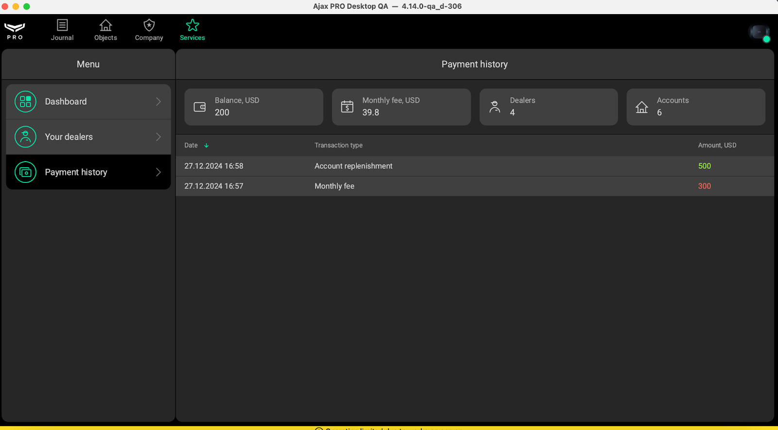The height and width of the screenshot is (430, 778).
Task: Toggle sort order on Date column
Action: tap(206, 145)
